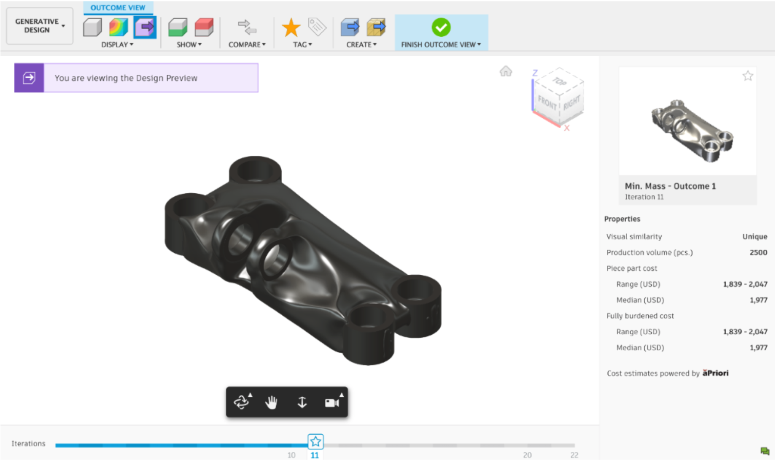
Task: Favorite the outcome with the star outline
Action: click(x=748, y=76)
